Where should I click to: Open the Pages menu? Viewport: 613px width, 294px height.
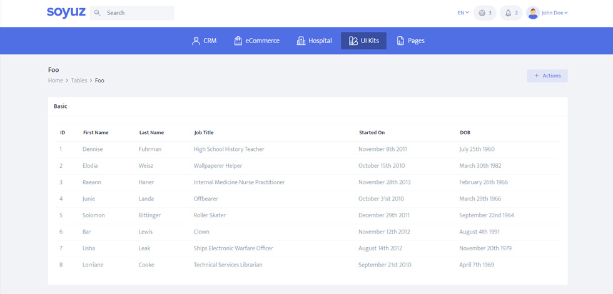point(410,41)
